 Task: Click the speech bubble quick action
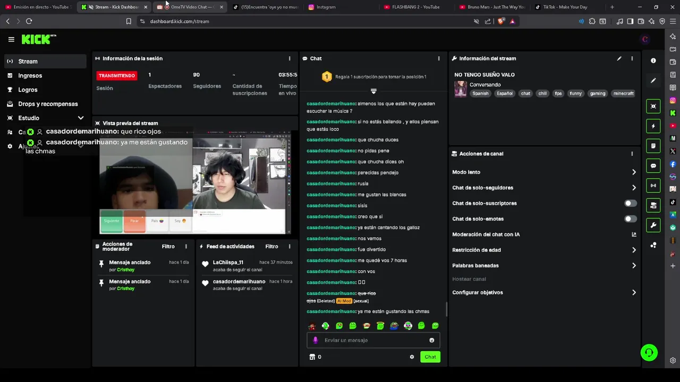coord(653,166)
